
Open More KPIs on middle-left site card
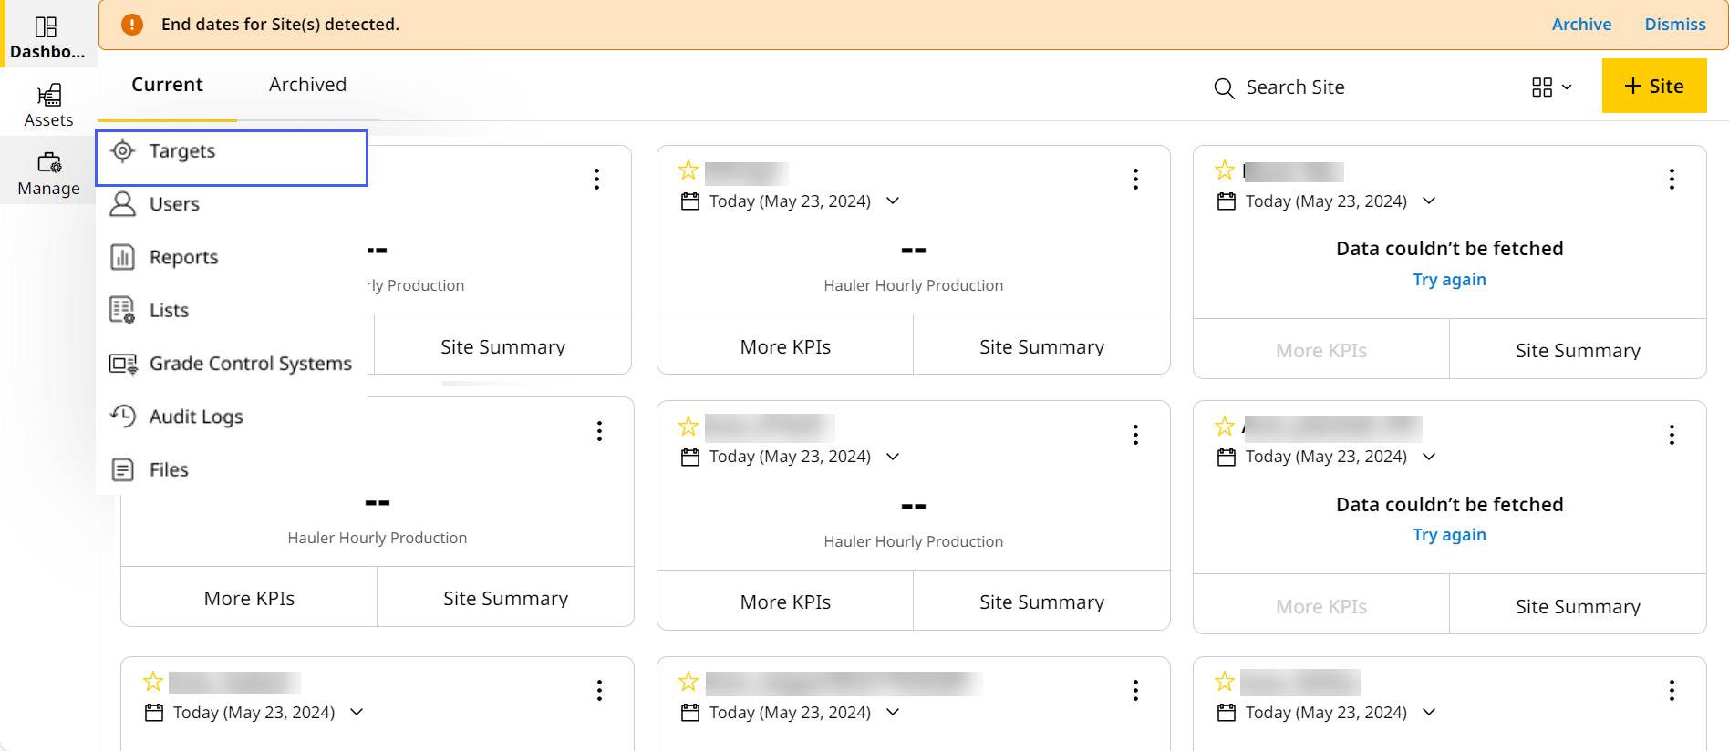point(249,598)
